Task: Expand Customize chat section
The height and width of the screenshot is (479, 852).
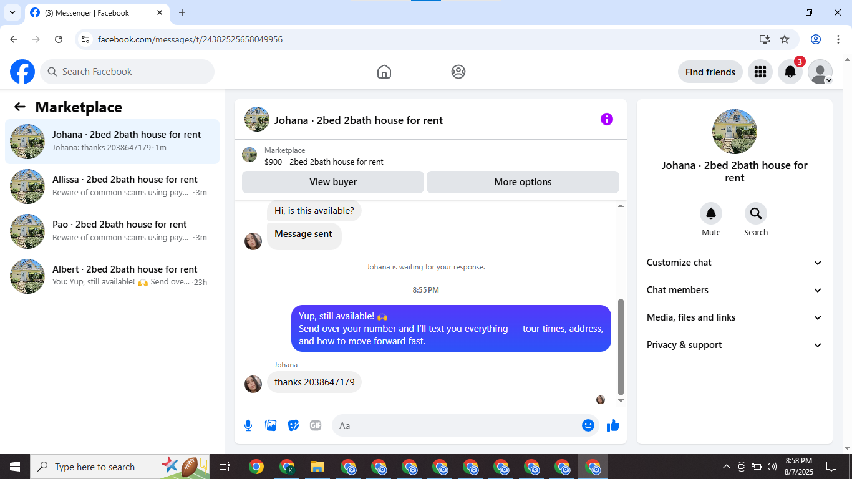Action: [x=735, y=263]
